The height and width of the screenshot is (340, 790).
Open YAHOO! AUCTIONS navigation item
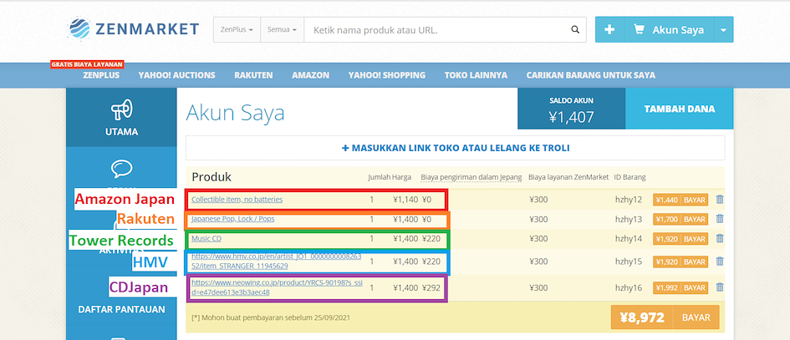click(177, 75)
